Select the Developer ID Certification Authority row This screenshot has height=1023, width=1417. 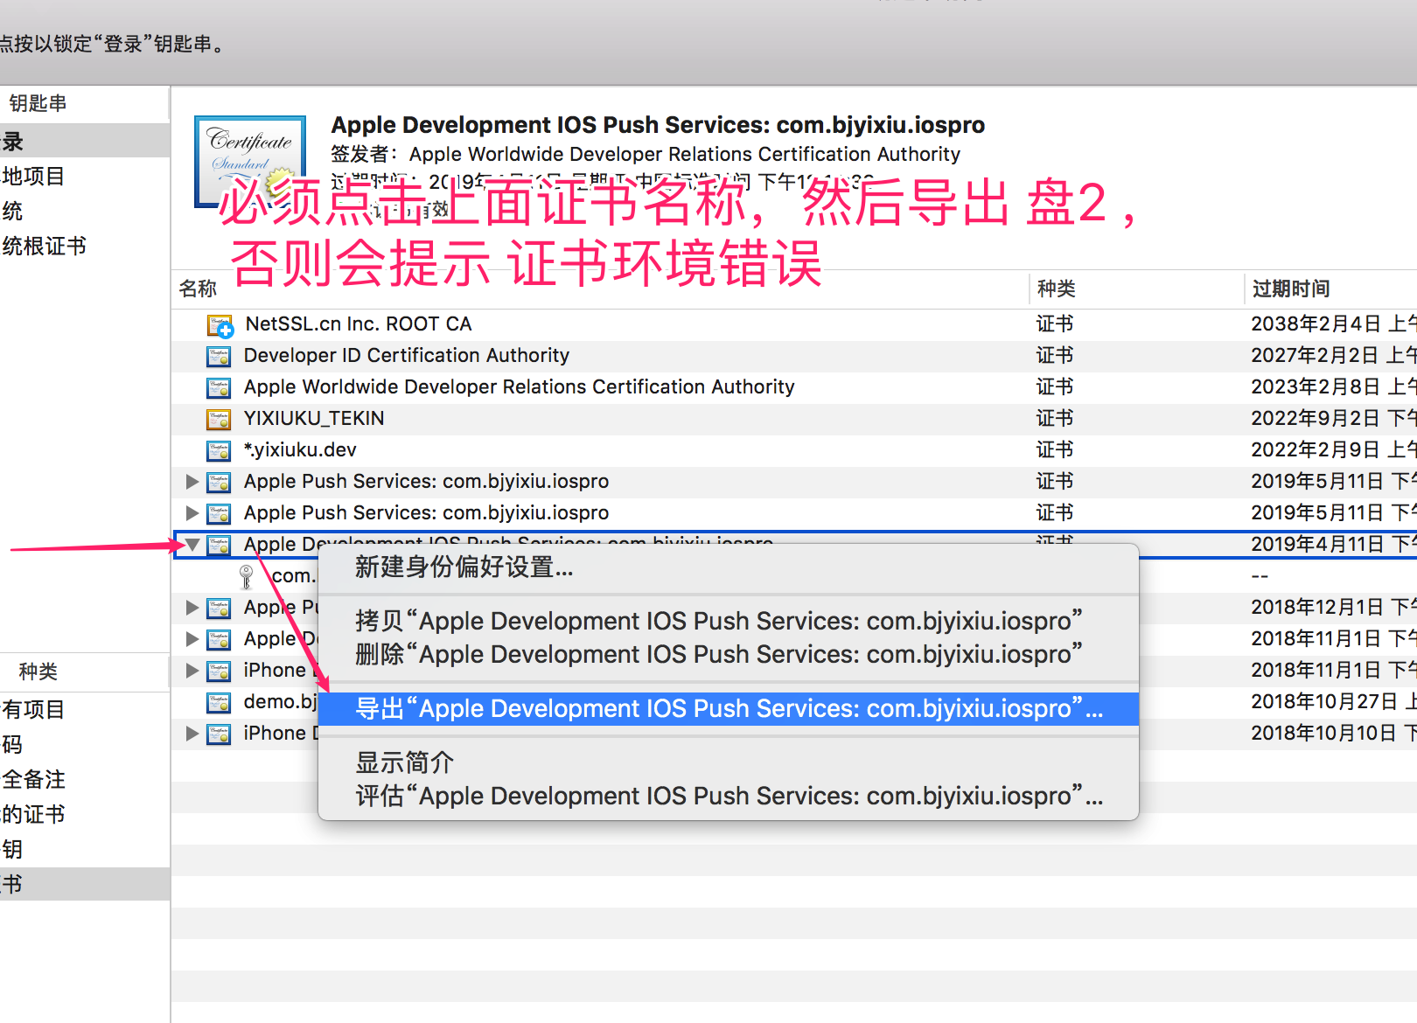tap(794, 356)
